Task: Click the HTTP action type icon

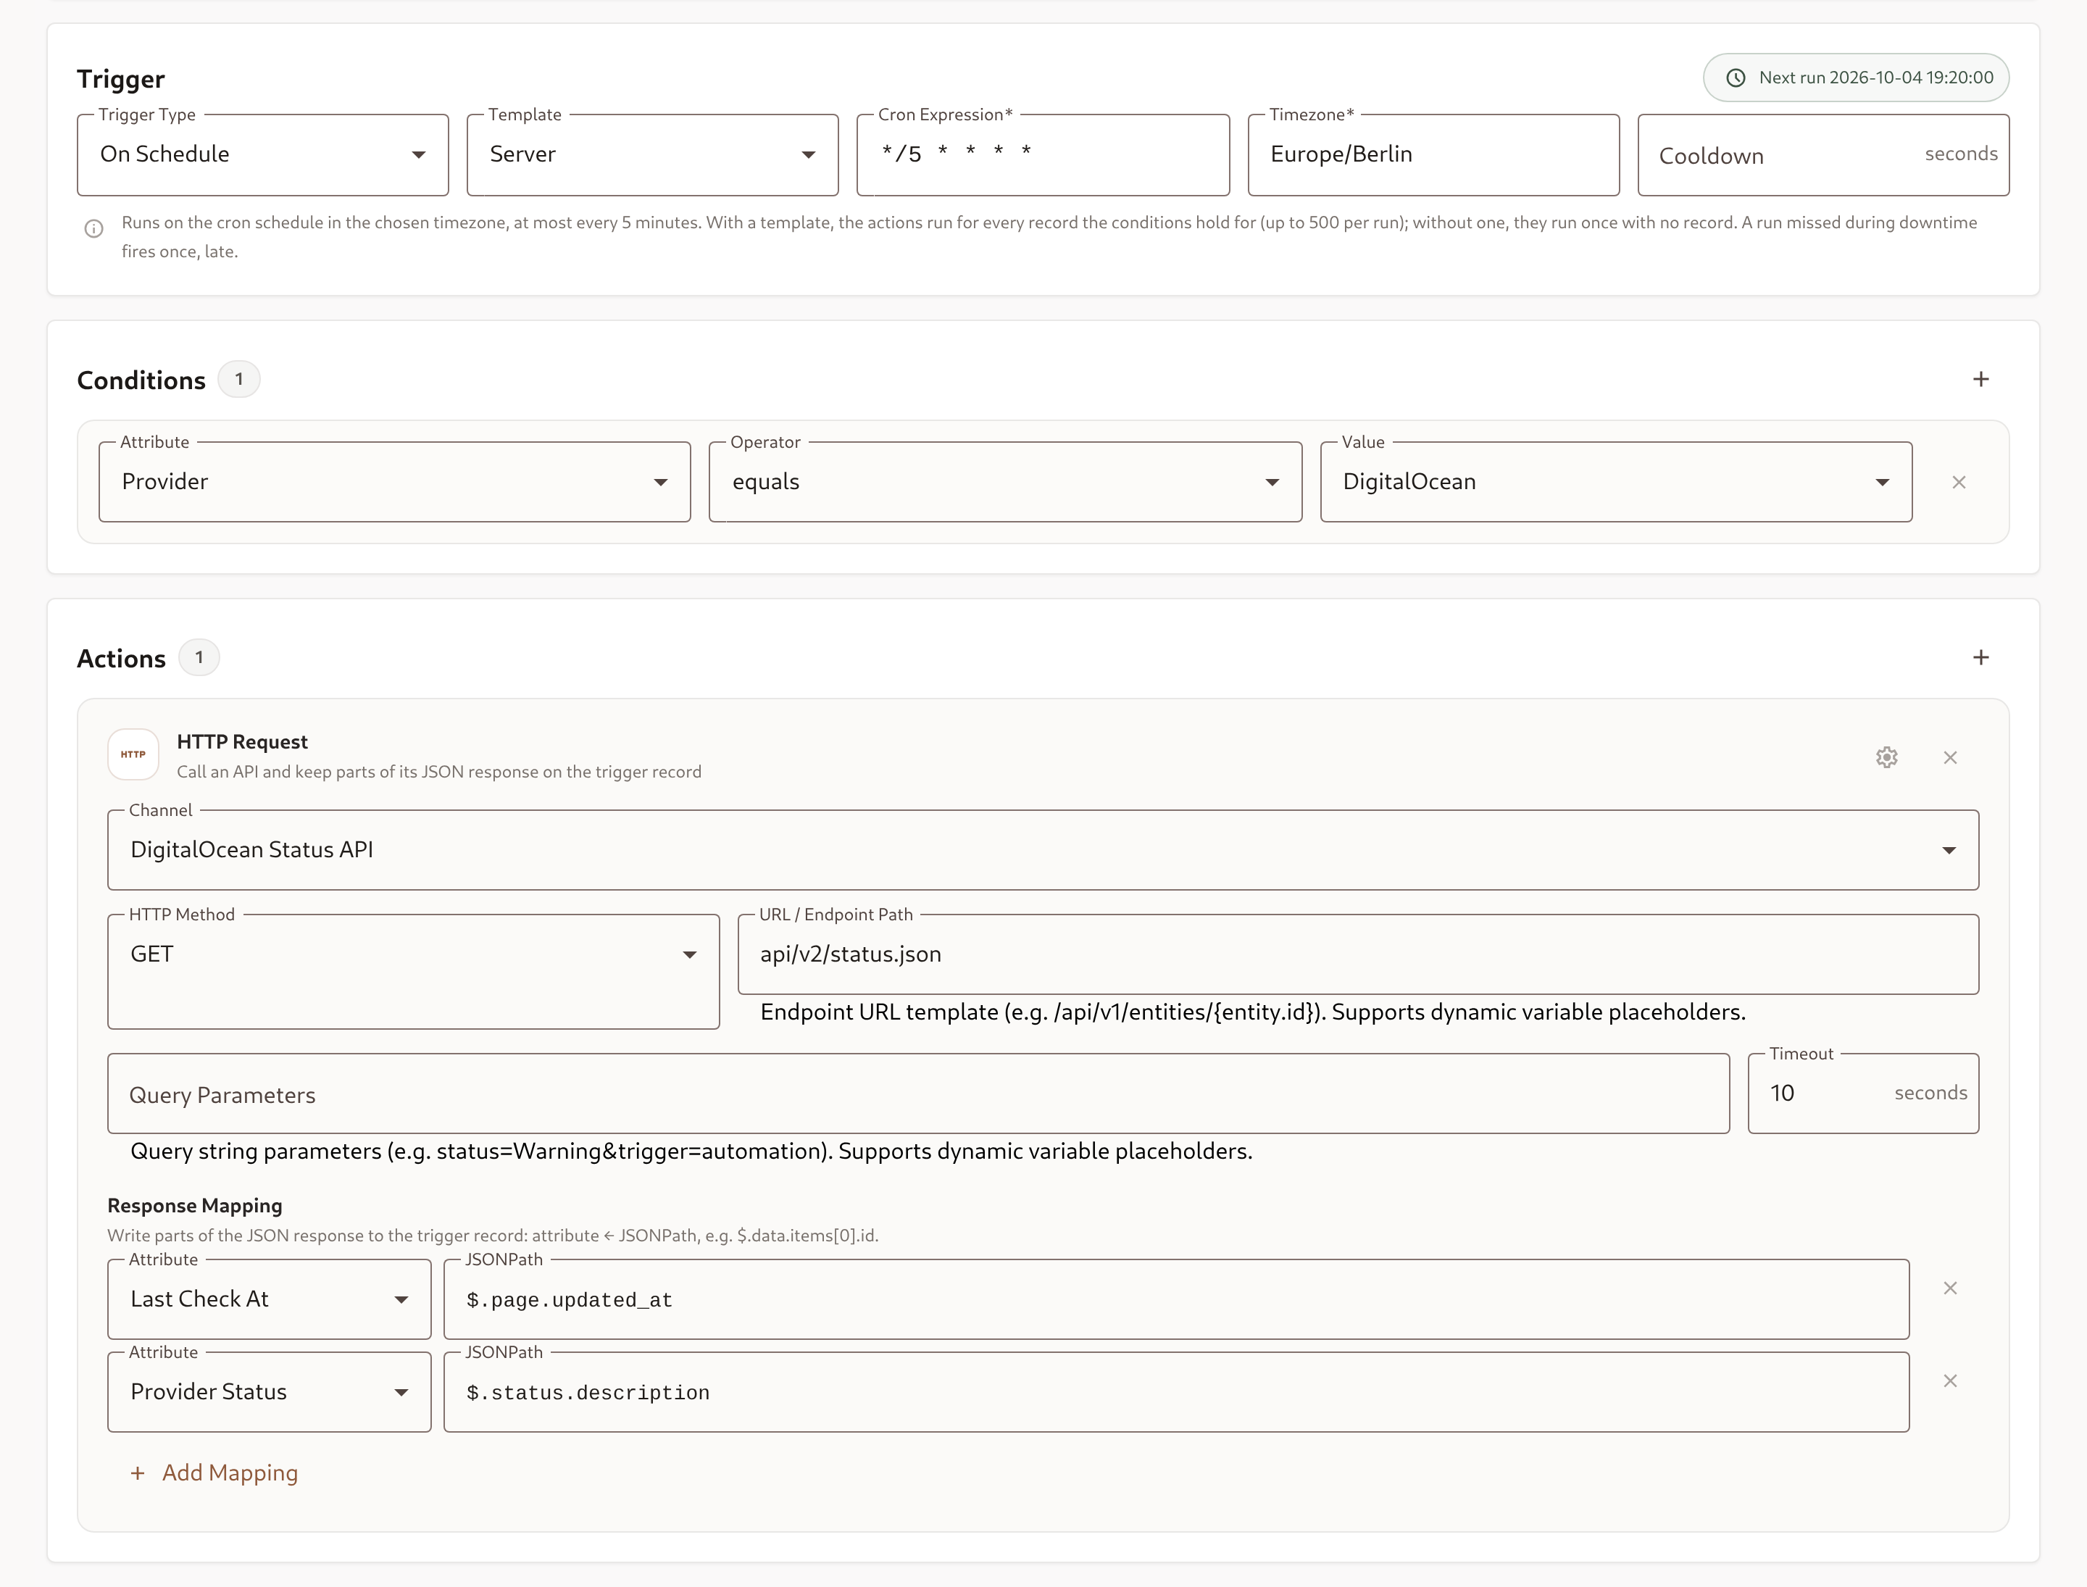Action: point(133,754)
